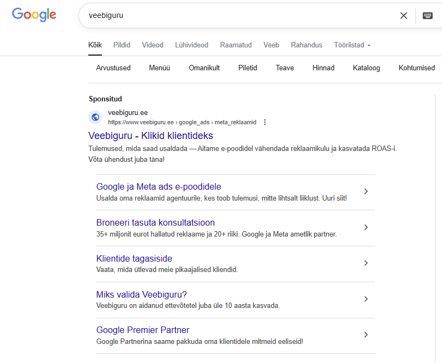Open Veebiguru - Klikid klientideks ad link
Viewport: 442px width, 363px height.
pos(150,136)
